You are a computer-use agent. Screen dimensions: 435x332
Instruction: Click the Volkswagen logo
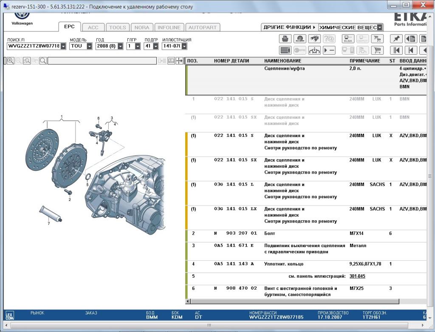(x=22, y=18)
